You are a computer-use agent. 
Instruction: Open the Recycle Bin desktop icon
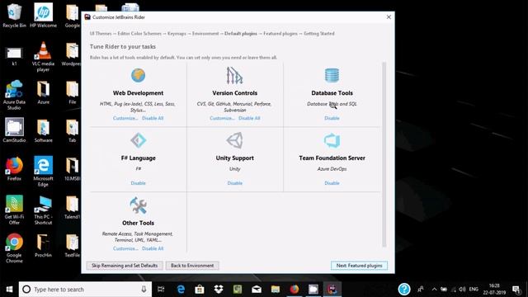[x=13, y=15]
